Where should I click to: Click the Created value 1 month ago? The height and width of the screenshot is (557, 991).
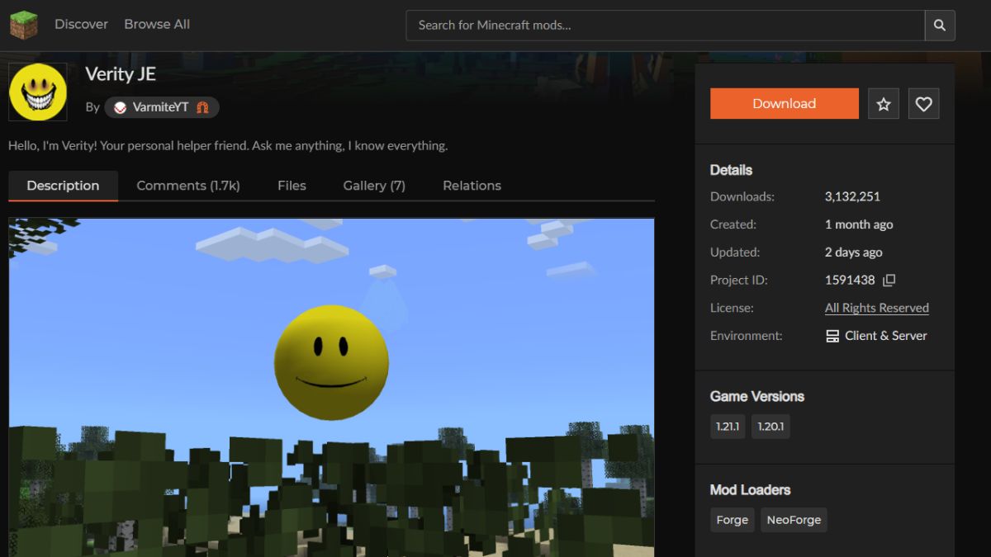(859, 224)
